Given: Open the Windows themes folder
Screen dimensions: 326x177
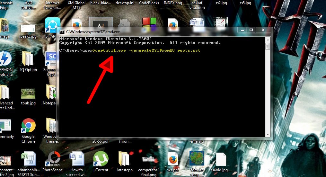Looking at the screenshot, I should pos(51,125).
